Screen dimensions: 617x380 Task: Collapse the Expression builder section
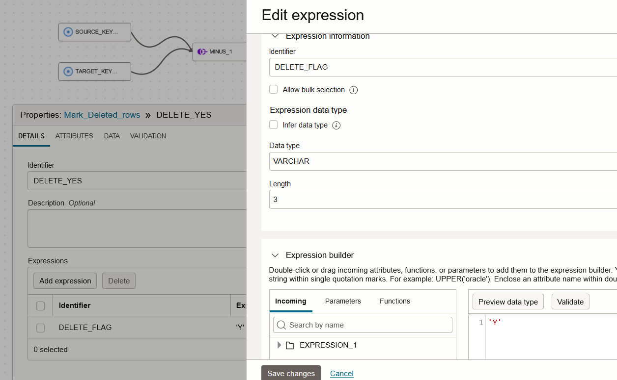[x=275, y=255]
